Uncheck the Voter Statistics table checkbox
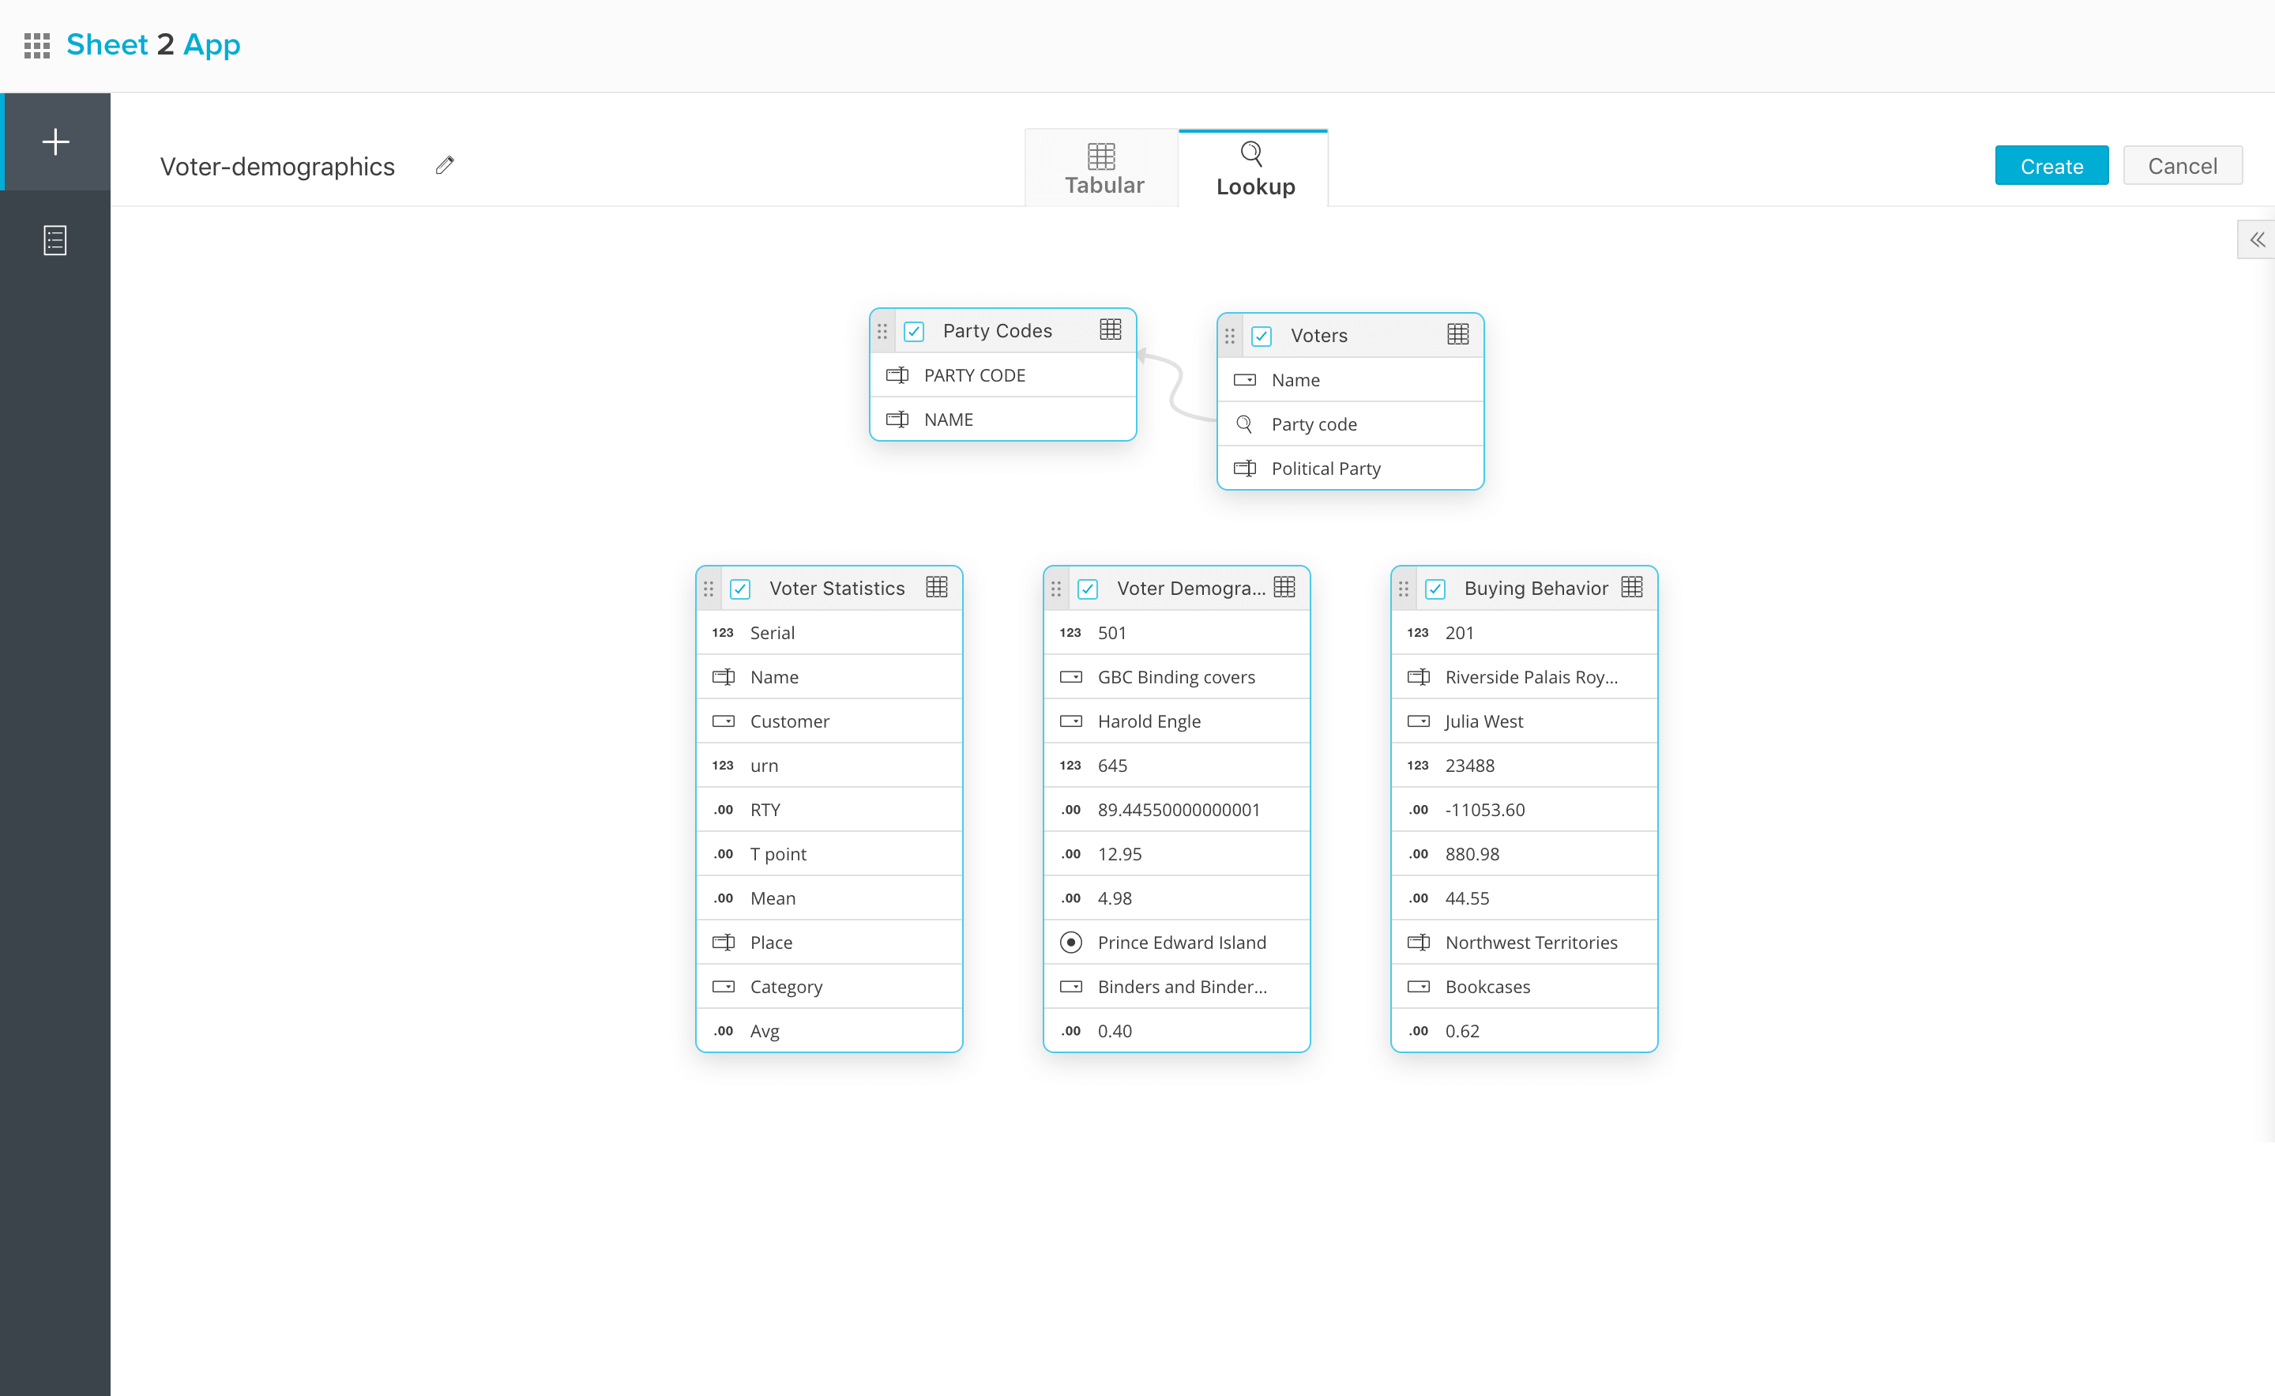 740,589
